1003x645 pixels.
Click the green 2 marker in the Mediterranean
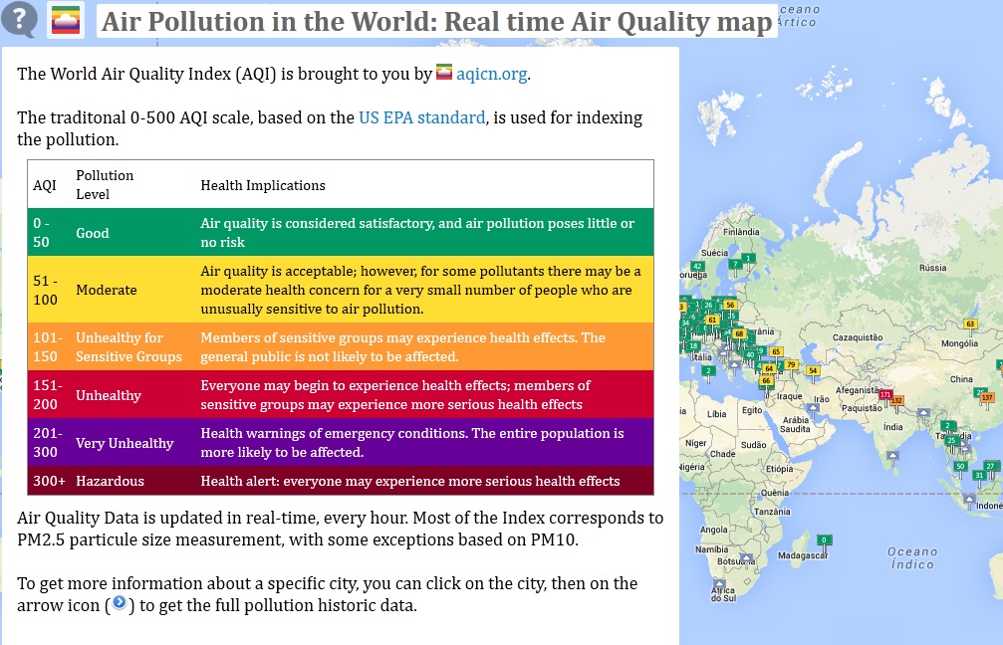point(707,370)
